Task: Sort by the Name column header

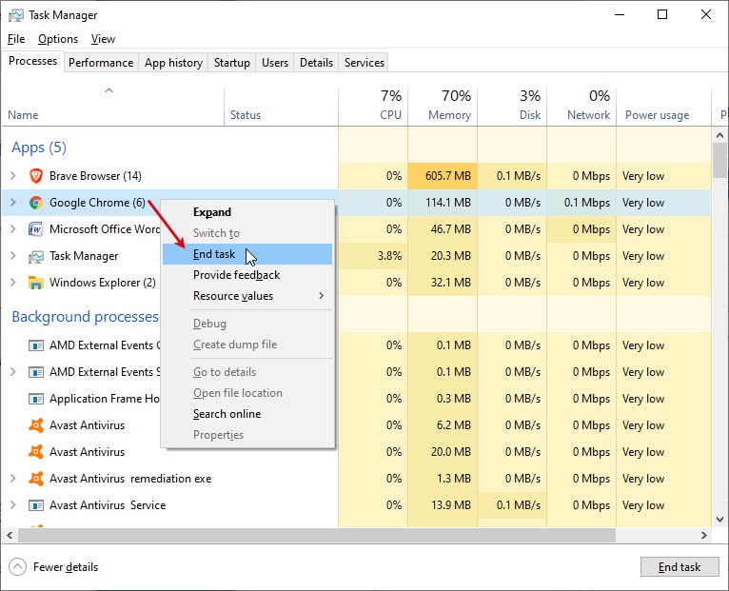Action: point(112,107)
